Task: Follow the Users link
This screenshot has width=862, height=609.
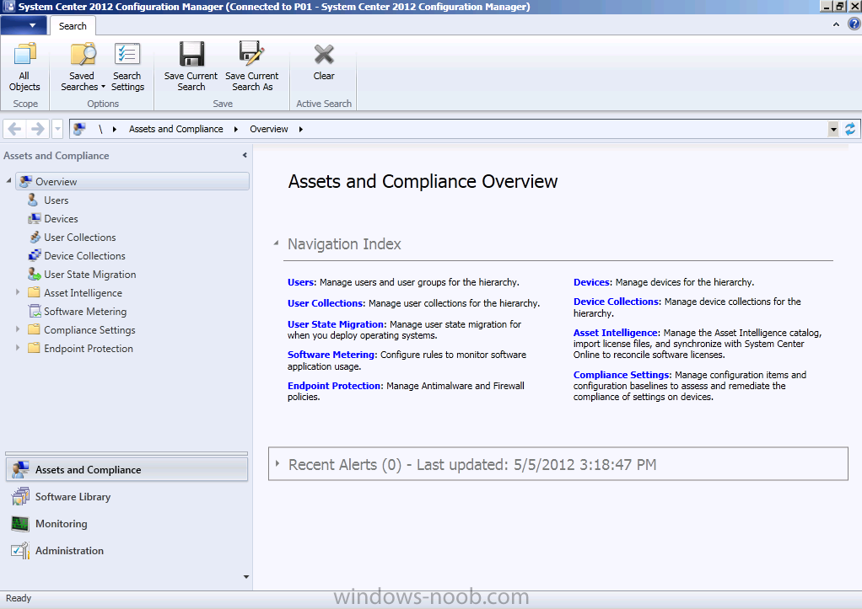Action: pyautogui.click(x=301, y=282)
